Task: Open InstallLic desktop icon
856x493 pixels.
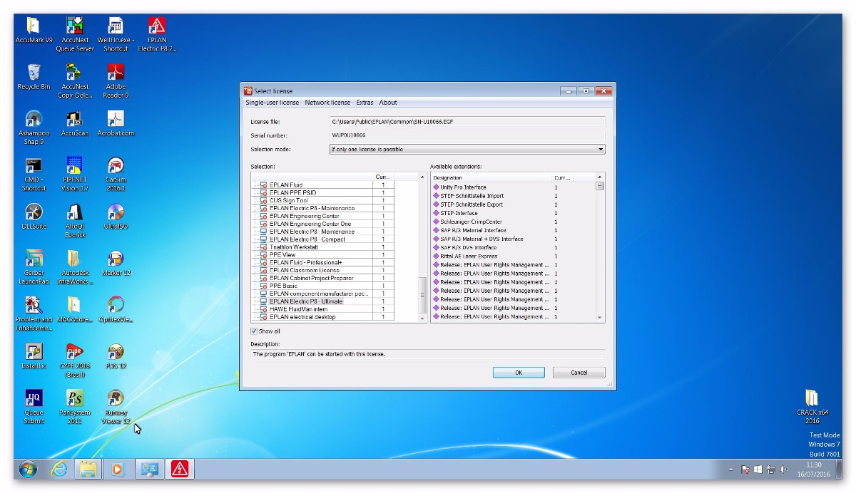Action: 34,356
